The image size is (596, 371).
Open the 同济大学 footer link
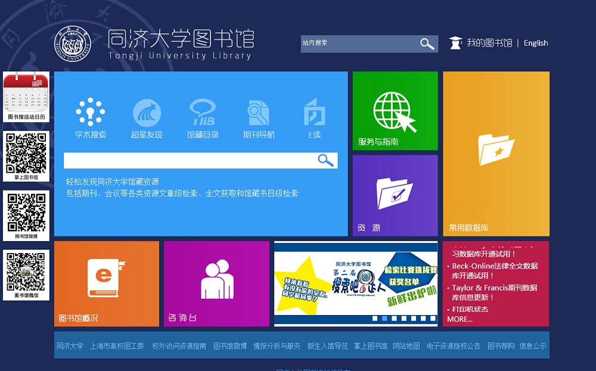[70, 346]
